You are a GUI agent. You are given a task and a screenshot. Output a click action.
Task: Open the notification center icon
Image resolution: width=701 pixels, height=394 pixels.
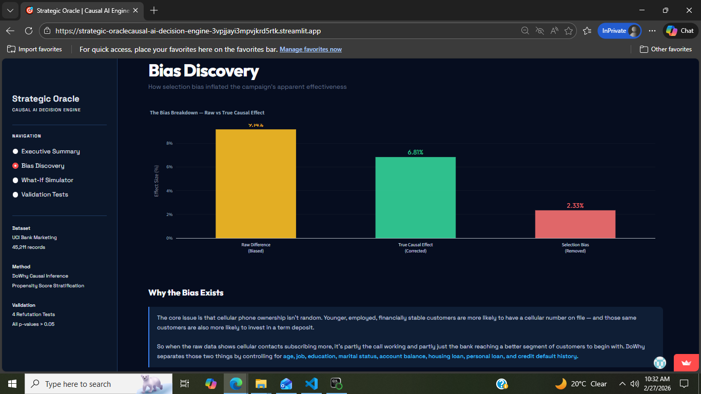coord(684,384)
